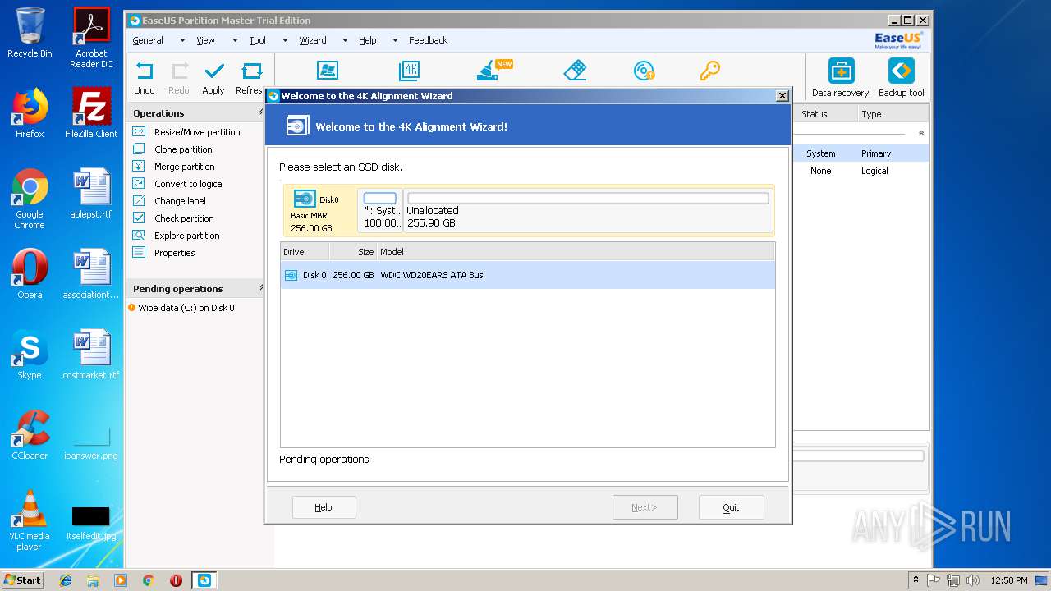1051x591 pixels.
Task: Collapse the Pending operations panel
Action: 261,288
